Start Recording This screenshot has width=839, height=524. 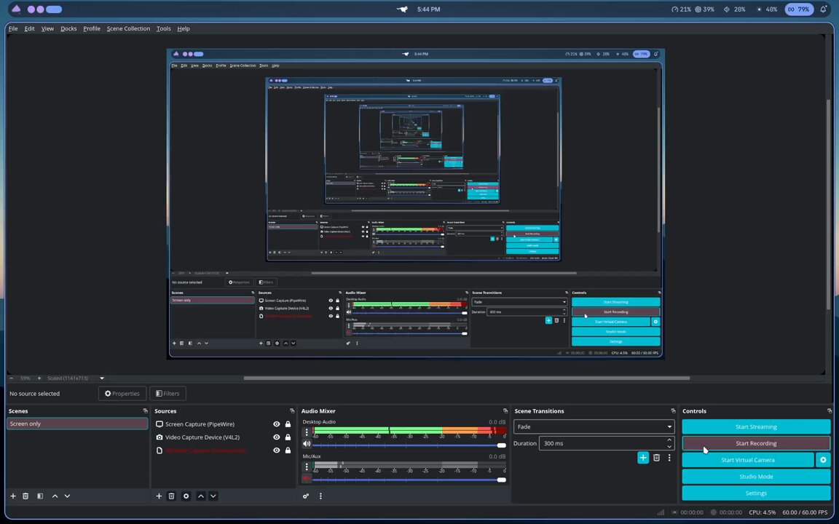[x=756, y=443]
